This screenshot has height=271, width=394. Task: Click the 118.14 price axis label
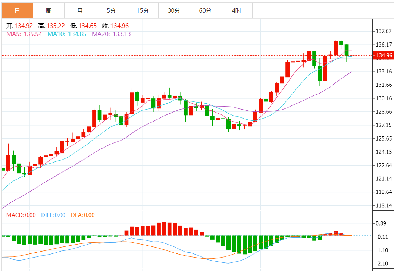(x=384, y=205)
